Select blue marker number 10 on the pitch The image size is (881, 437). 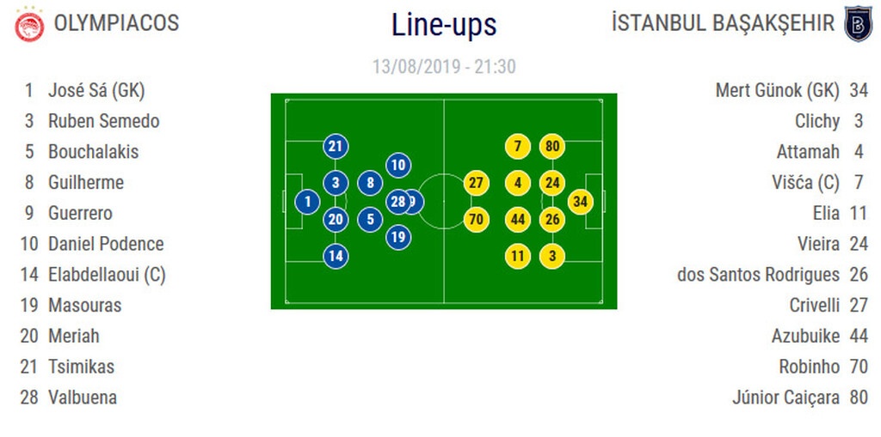[x=397, y=165]
